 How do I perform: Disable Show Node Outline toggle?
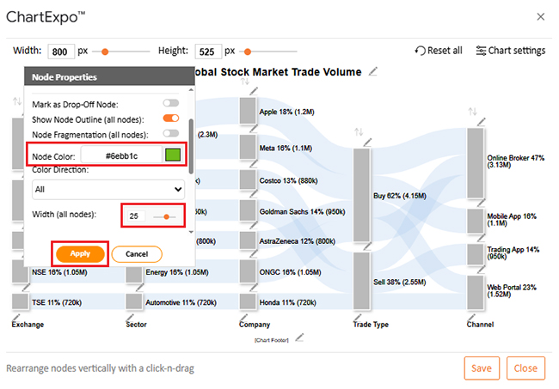coord(169,119)
